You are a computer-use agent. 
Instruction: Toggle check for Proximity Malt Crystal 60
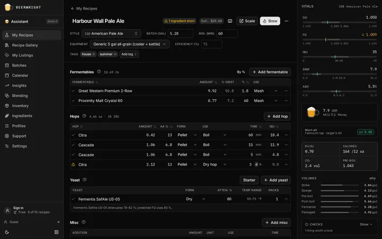tap(73, 100)
